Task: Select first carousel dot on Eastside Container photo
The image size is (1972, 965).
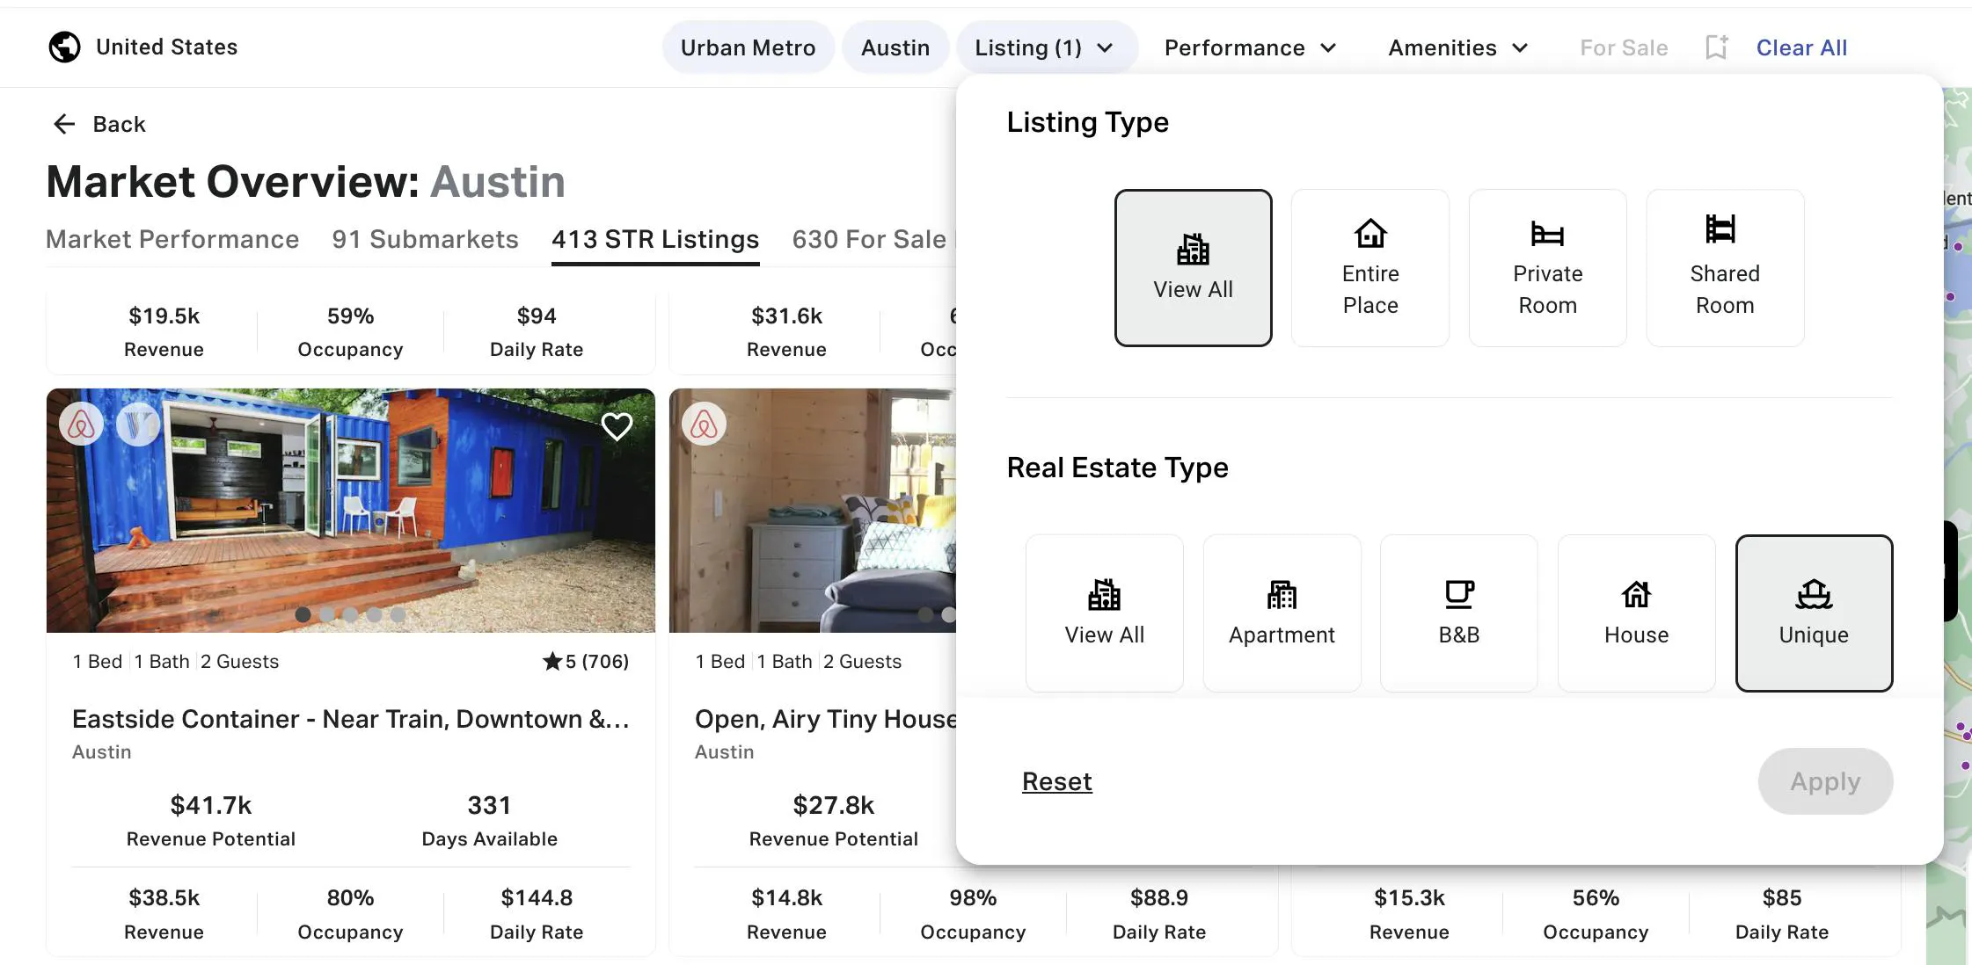Action: [x=303, y=614]
